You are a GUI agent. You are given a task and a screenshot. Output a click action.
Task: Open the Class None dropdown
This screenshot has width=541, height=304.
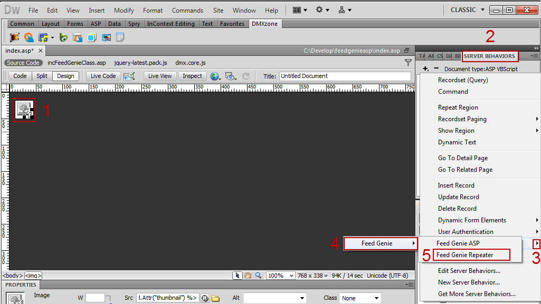pyautogui.click(x=360, y=298)
